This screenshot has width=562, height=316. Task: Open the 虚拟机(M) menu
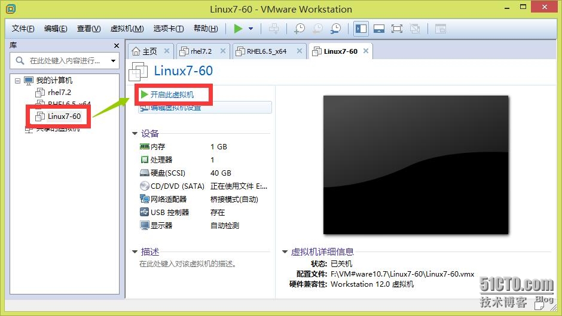127,29
